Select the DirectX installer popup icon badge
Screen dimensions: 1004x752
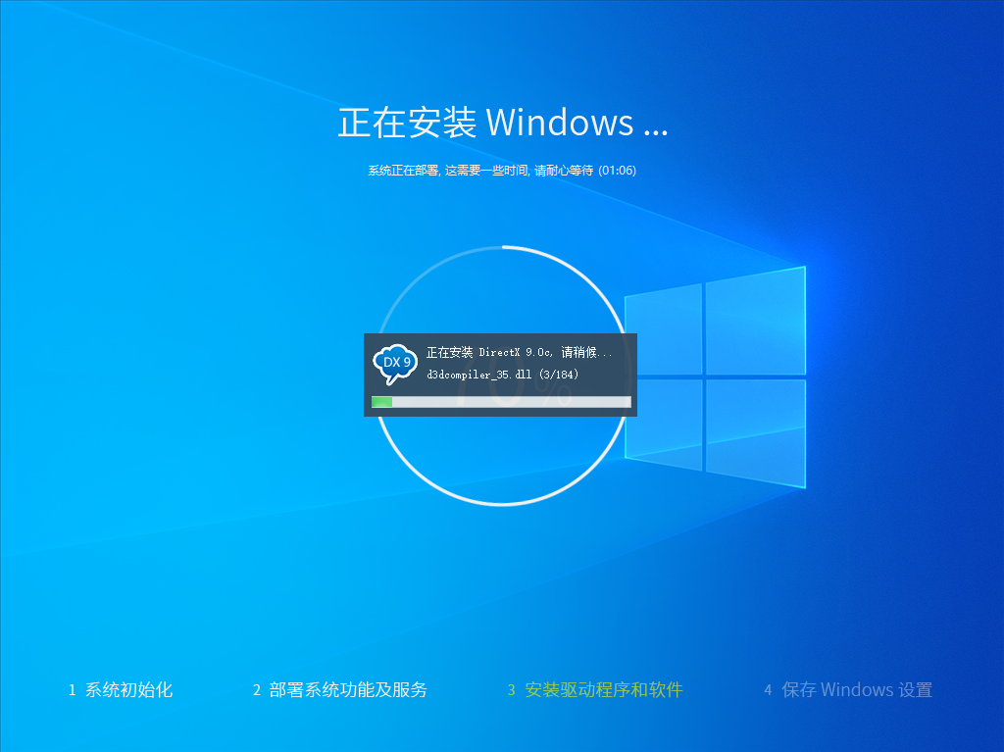tap(394, 361)
